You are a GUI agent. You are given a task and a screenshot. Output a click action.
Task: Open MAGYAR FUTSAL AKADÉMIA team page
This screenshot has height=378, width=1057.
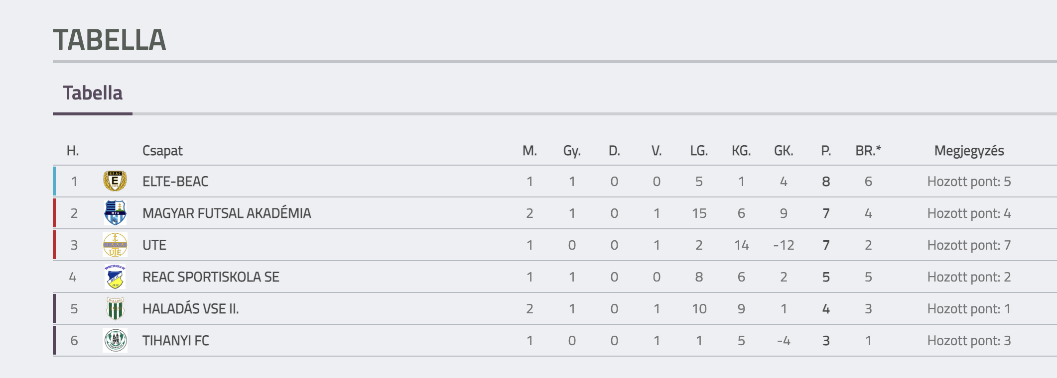[227, 213]
